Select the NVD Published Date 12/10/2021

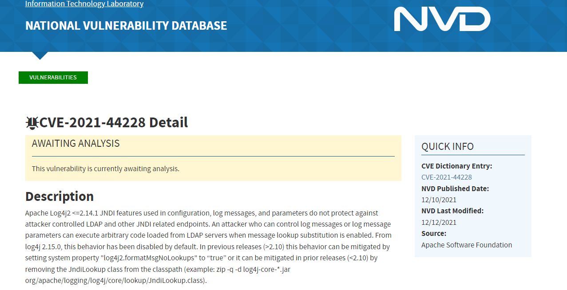(x=439, y=200)
